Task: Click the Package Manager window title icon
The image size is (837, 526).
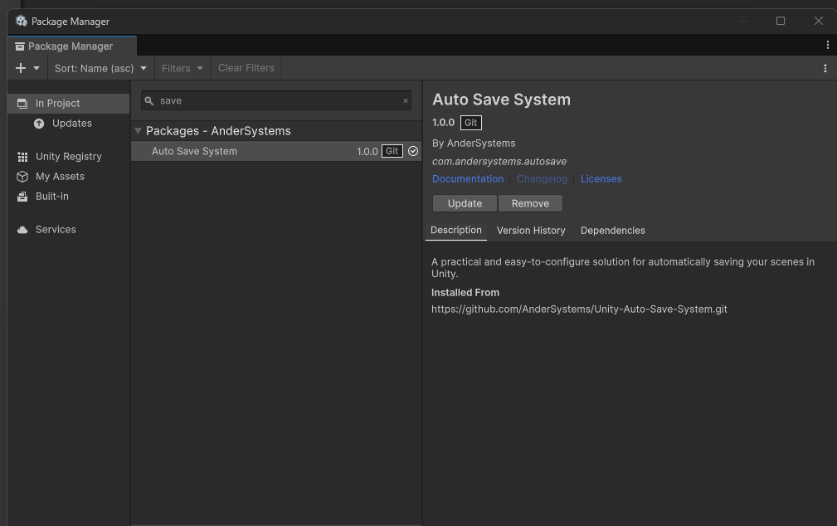Action: (x=22, y=21)
